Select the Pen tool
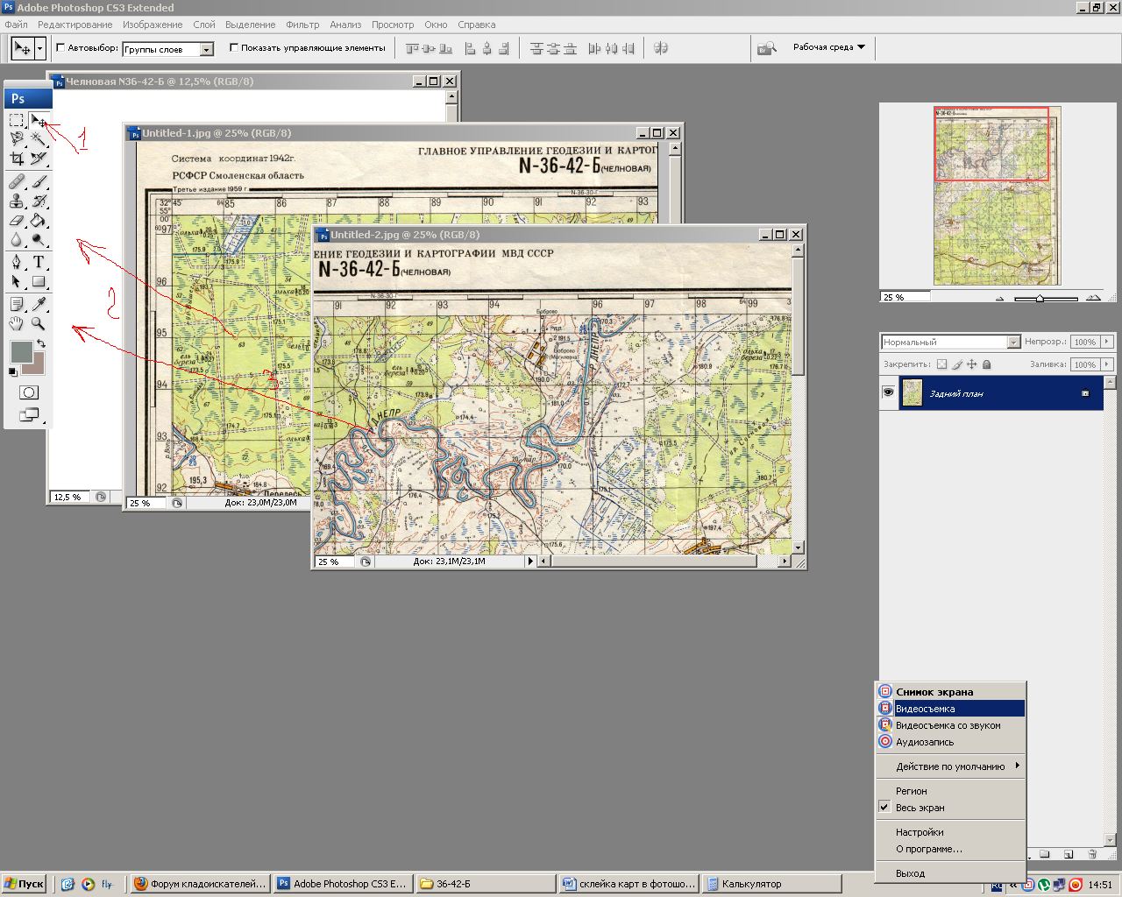This screenshot has width=1122, height=897. tap(17, 263)
